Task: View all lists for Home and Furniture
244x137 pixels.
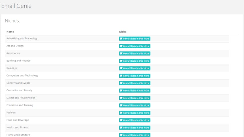Action: (135, 135)
